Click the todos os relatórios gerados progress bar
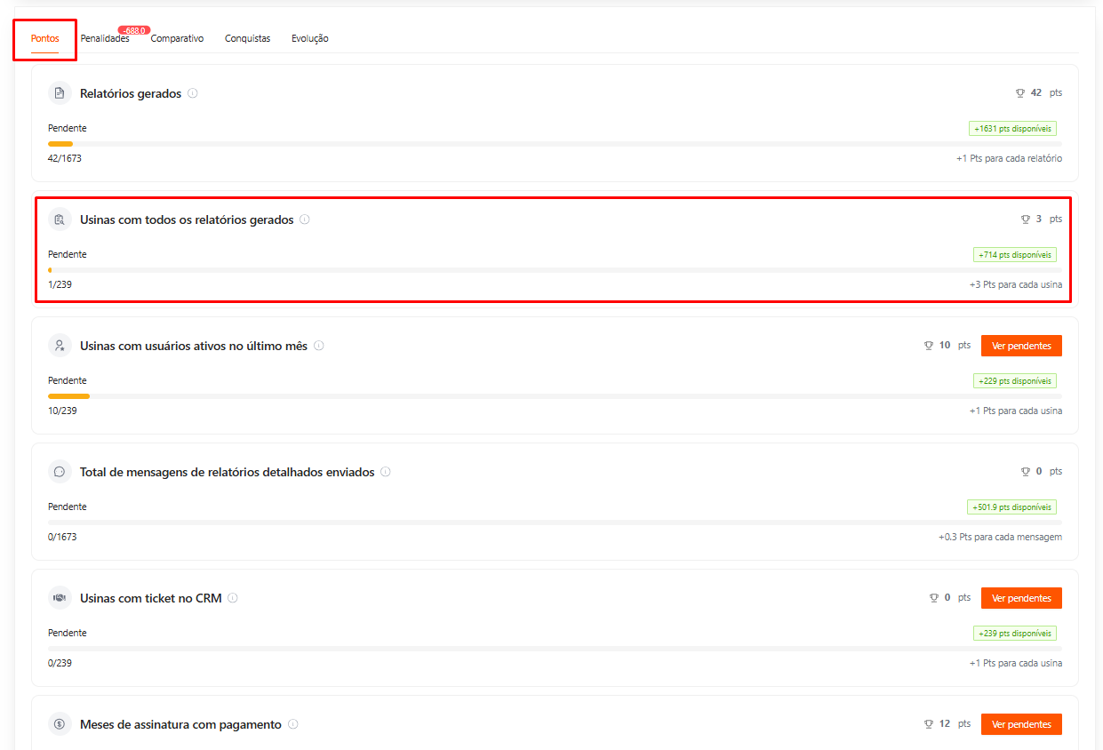Viewport: 1103px width, 750px height. click(555, 270)
